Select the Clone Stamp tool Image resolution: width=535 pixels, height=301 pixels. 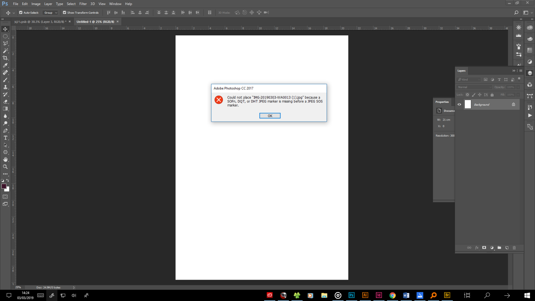[5, 87]
